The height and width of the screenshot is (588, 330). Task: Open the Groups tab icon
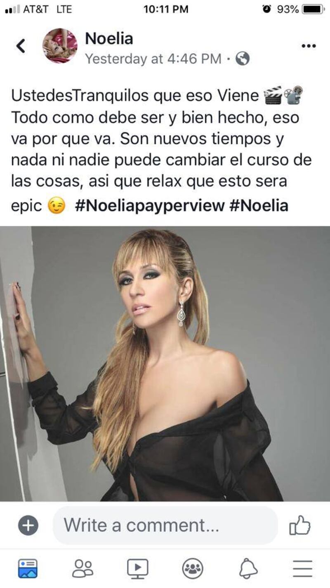(193, 569)
